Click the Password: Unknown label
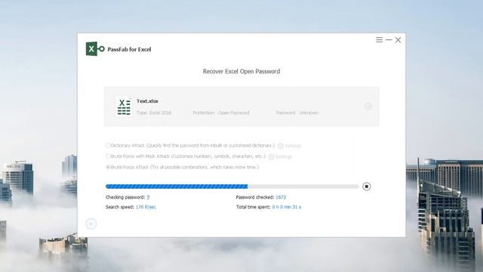 tap(297, 113)
